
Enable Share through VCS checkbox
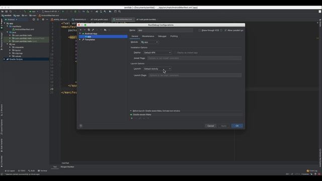point(200,30)
